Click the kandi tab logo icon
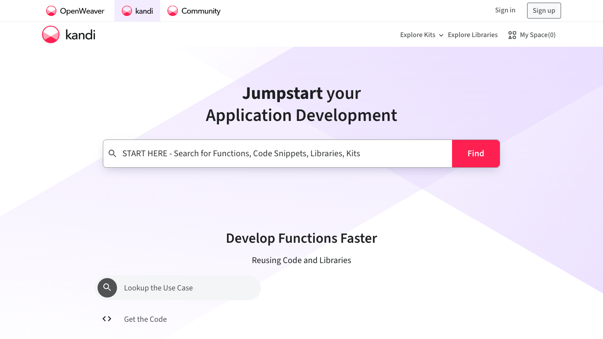Screen dimensions: 603x339 point(127,11)
